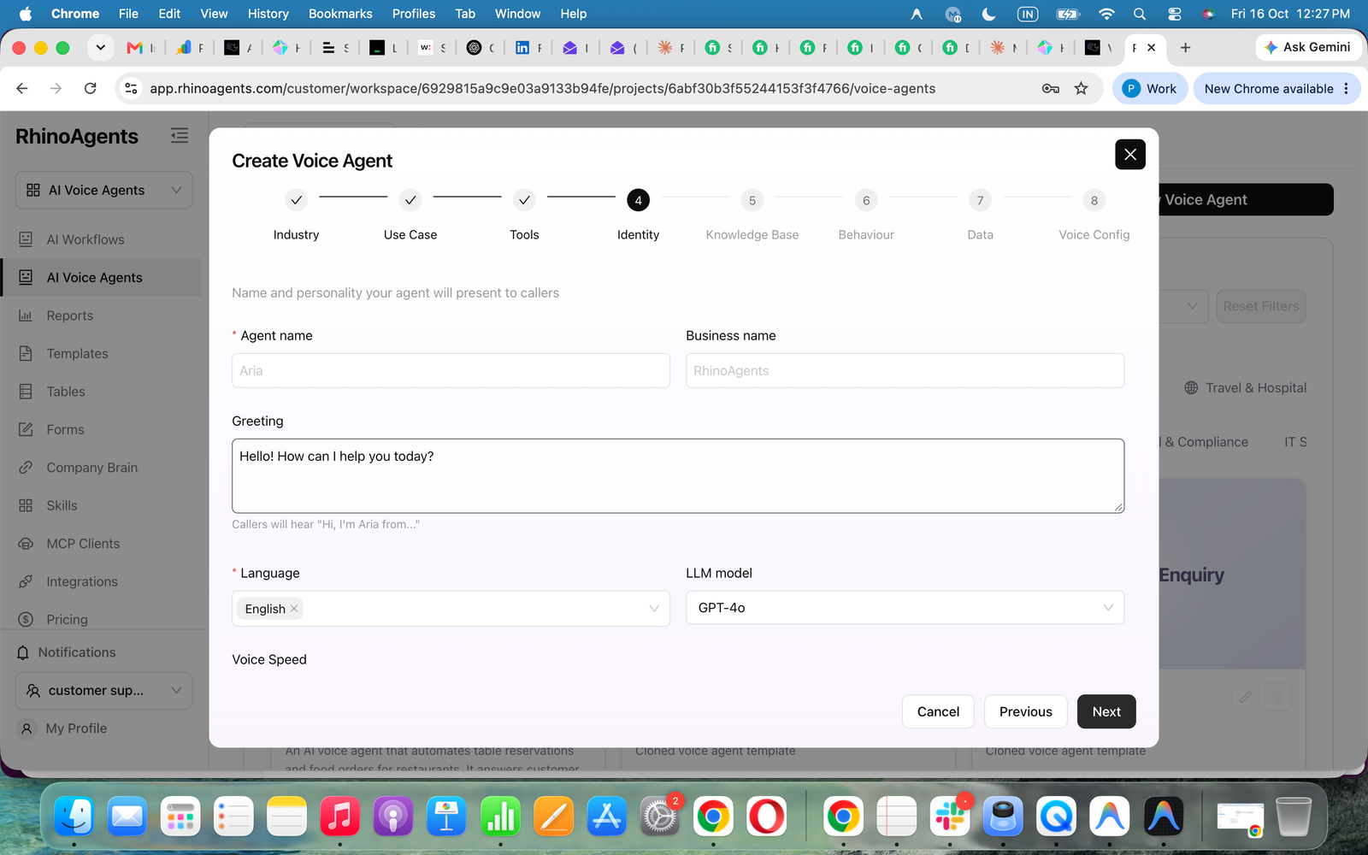Screen dimensions: 1368x855
Task: Collapse the RhinoAgents sidebar menu icon
Action: coord(180,136)
